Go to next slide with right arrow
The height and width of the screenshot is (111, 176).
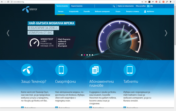pyautogui.click(x=166, y=33)
